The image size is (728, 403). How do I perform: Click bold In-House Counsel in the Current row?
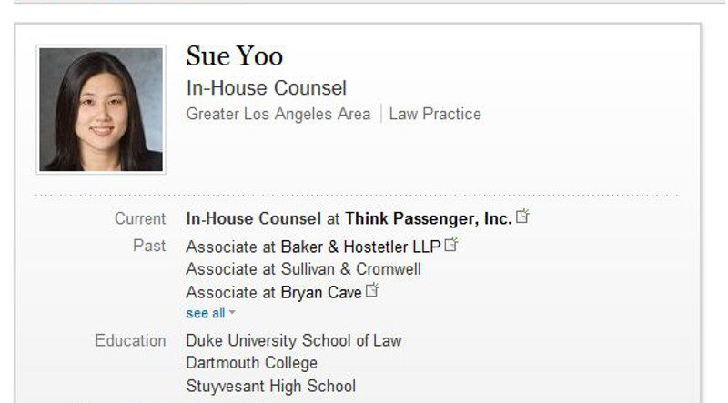(x=253, y=218)
